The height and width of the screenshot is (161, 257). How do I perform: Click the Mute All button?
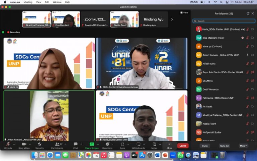[224, 146]
